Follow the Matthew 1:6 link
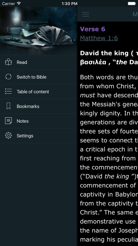Screen dimensions: 138x246 (99, 38)
